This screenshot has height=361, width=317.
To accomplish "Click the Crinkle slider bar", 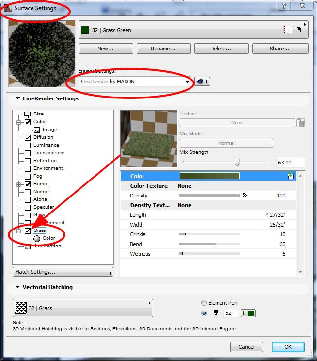I will click(x=210, y=234).
